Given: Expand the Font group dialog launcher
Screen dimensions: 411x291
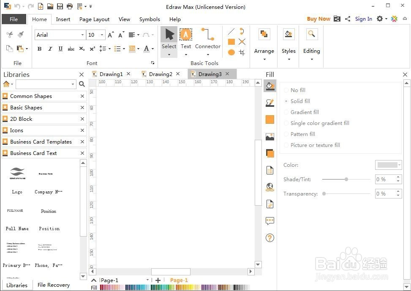Looking at the screenshot, I should tap(153, 63).
